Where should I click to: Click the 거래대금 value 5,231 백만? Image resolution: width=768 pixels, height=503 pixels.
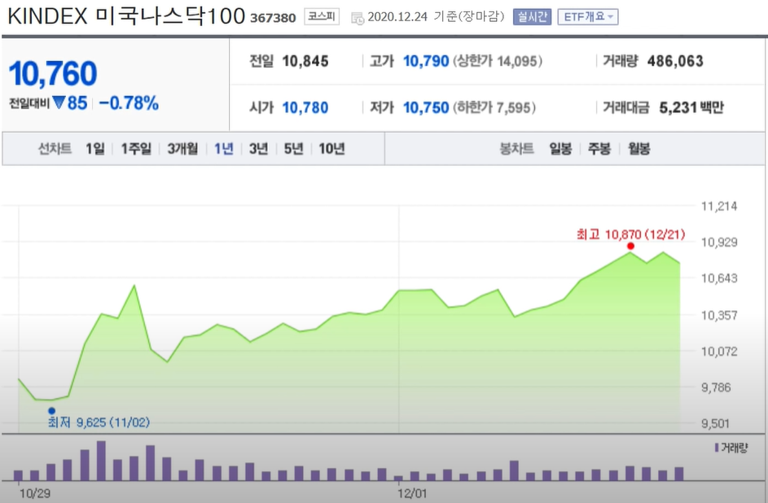pyautogui.click(x=691, y=107)
